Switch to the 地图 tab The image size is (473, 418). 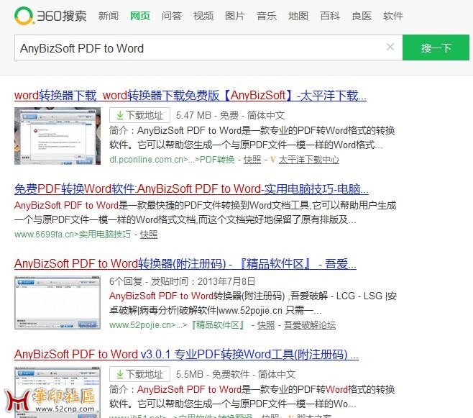pos(298,16)
